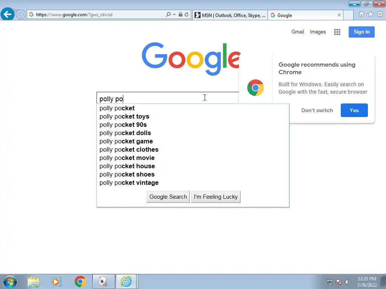This screenshot has width=386, height=289.
Task: Click the Chrome logo in recommendation popup
Action: pos(255,87)
